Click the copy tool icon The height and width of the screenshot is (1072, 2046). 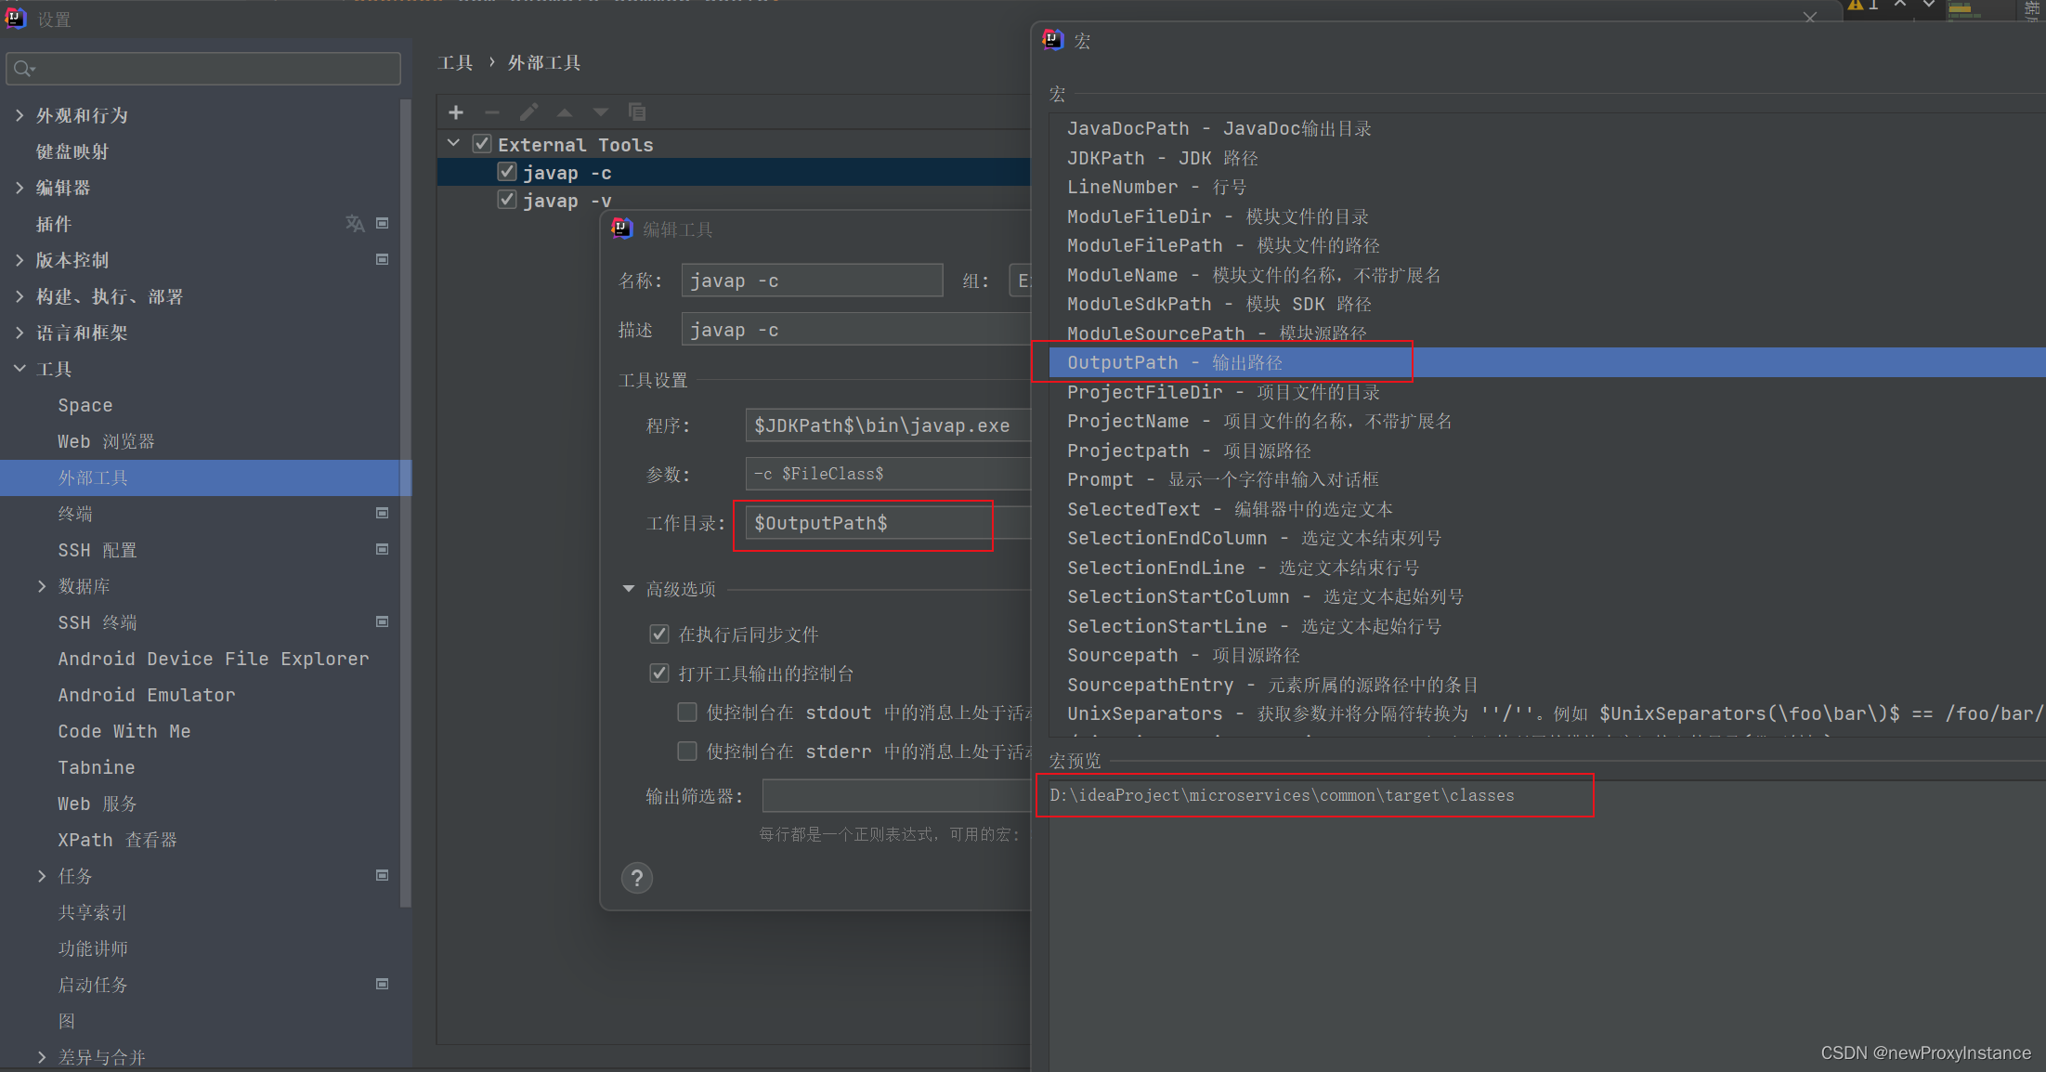tap(637, 112)
